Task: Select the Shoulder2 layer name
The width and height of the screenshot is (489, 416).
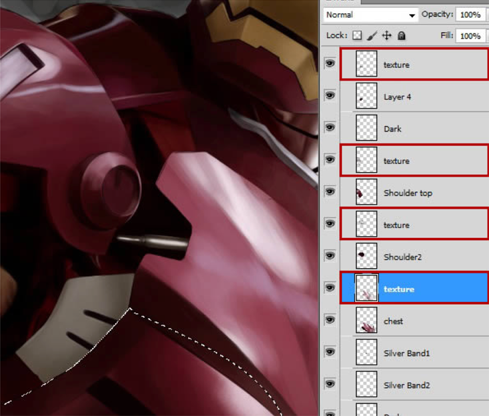Action: pos(402,257)
